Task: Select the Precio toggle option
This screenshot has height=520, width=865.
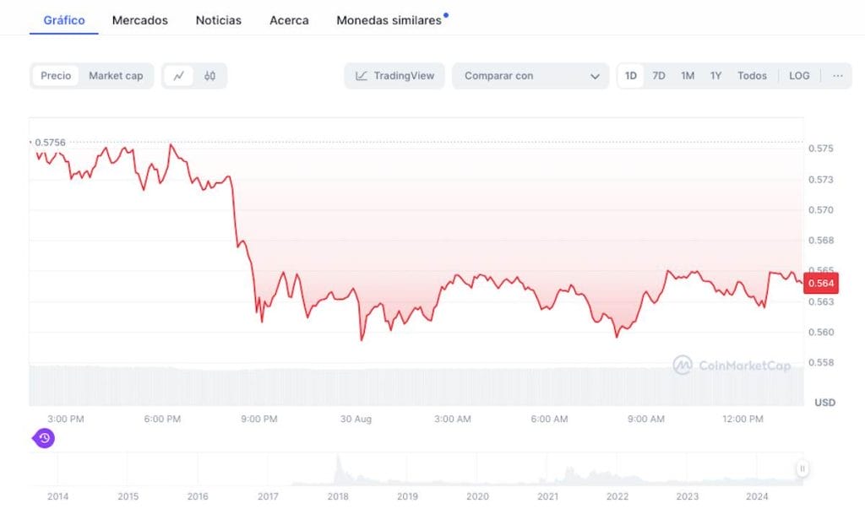Action: click(56, 76)
